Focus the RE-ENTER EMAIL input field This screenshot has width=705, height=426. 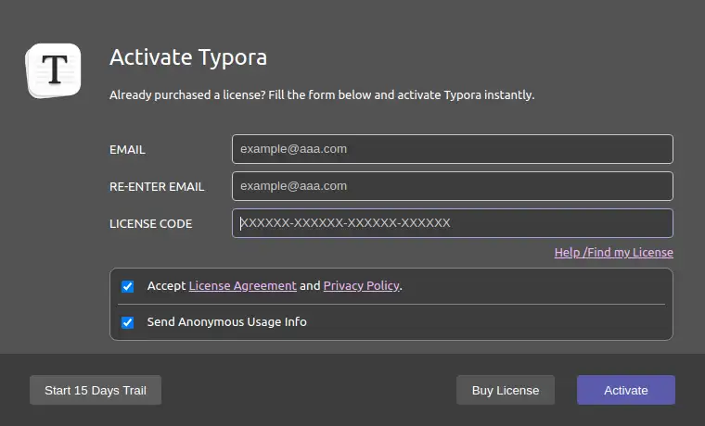(x=453, y=186)
